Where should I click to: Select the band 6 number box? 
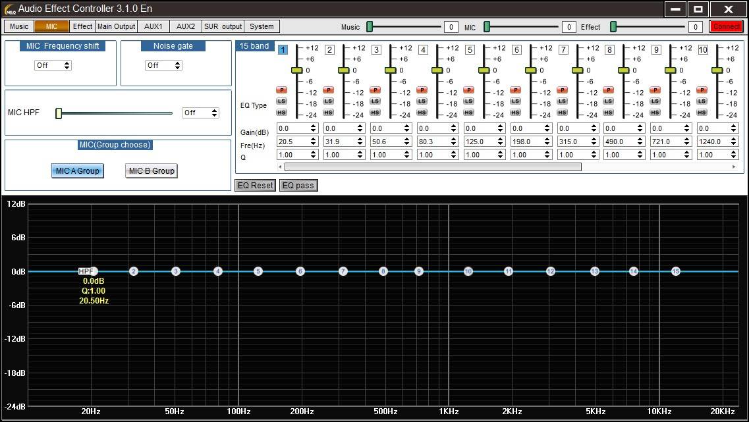coord(516,49)
